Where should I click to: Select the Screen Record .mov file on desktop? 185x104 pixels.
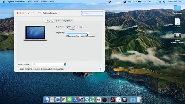(x=177, y=38)
